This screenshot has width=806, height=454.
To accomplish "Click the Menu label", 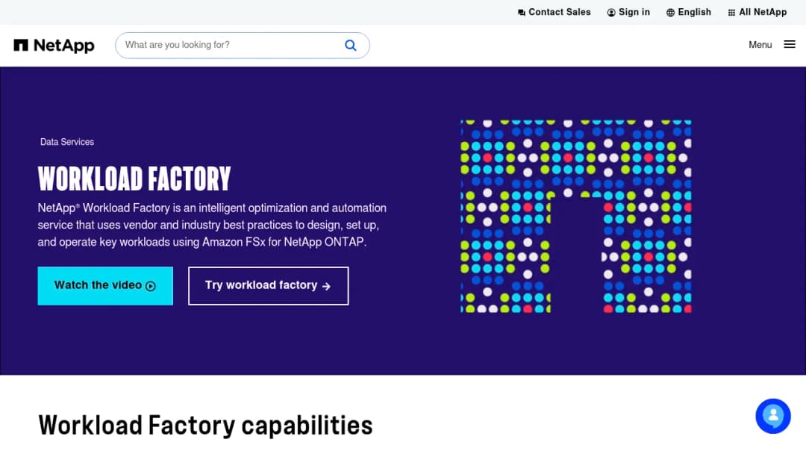I will [x=760, y=45].
